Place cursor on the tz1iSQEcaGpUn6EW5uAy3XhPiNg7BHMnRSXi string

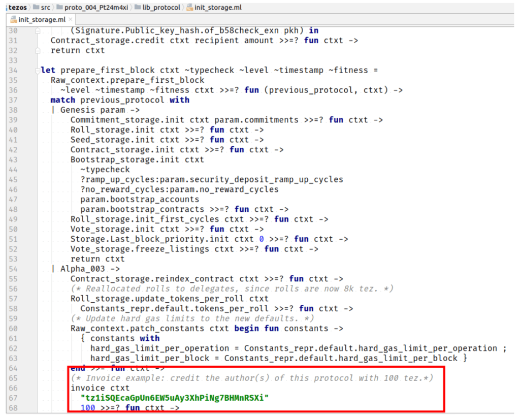pyautogui.click(x=174, y=398)
